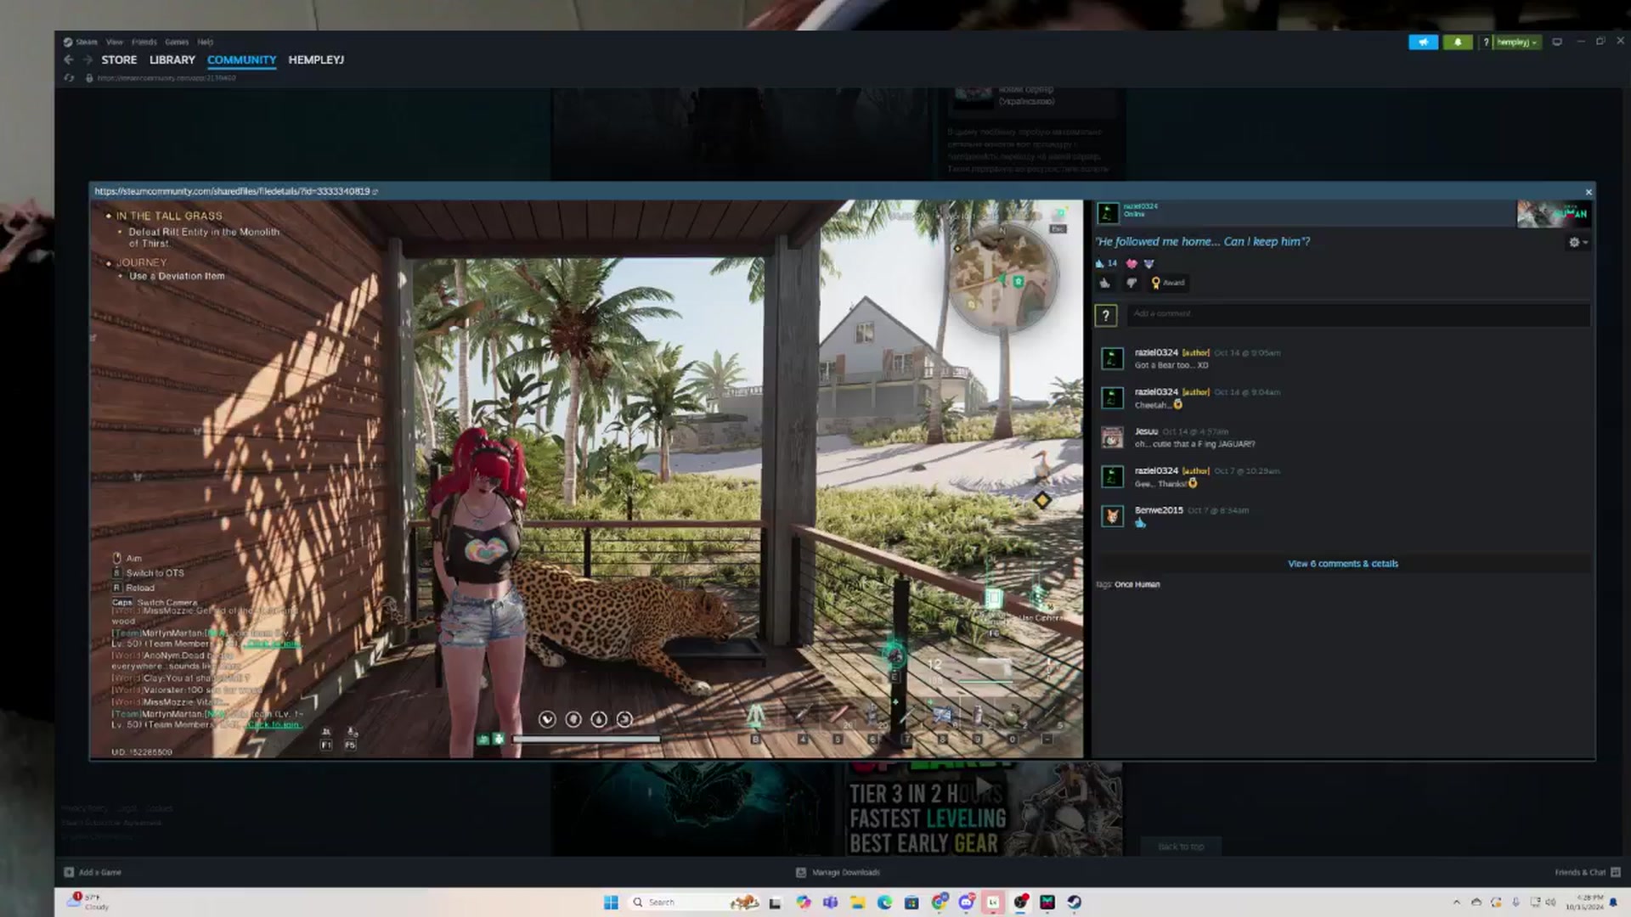
Task: Reload the page with refresh icon
Action: [69, 78]
